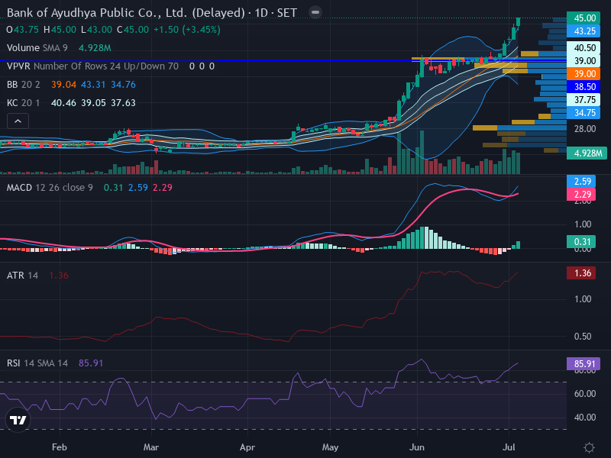Viewport: 611px width, 458px height.
Task: Click the RSI value 85.91 in legend
Action: point(91,363)
